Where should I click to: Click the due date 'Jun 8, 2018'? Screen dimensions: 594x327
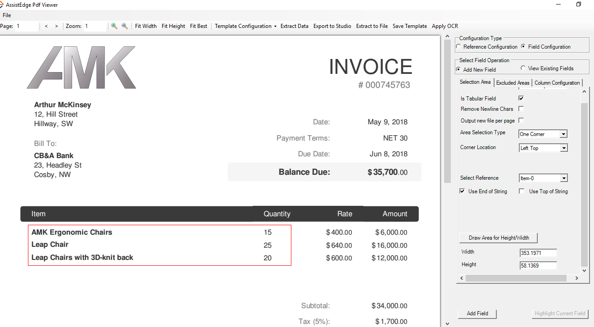[x=389, y=154]
